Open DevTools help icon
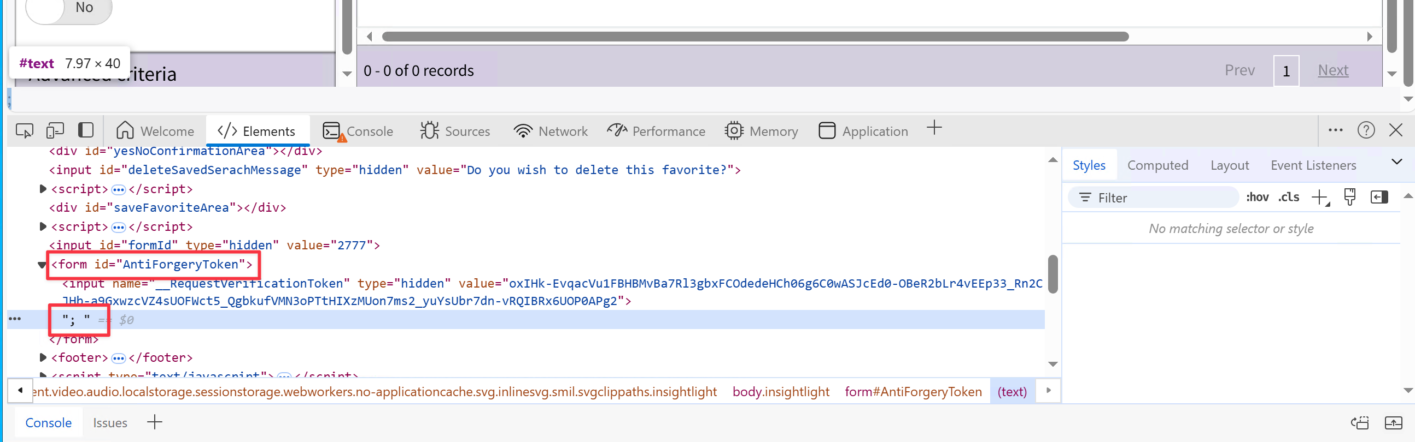1415x442 pixels. click(x=1366, y=130)
